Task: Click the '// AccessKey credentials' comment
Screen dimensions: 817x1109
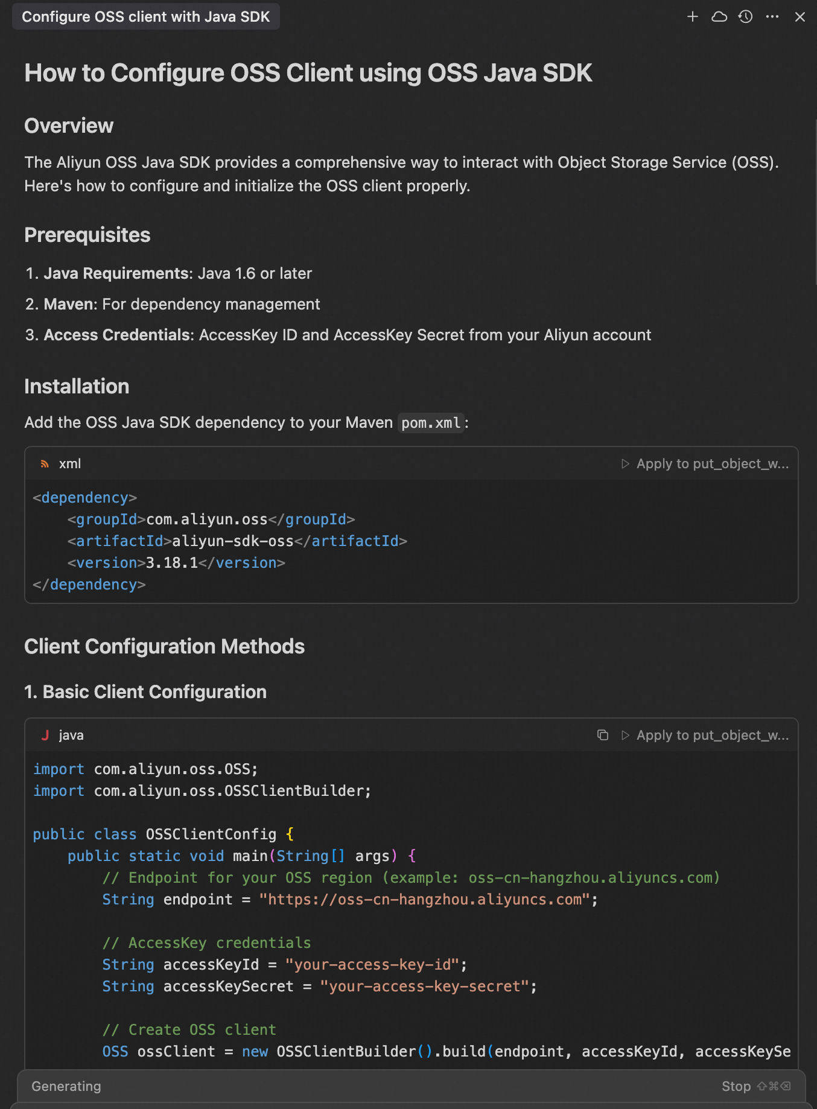Action: tap(206, 943)
